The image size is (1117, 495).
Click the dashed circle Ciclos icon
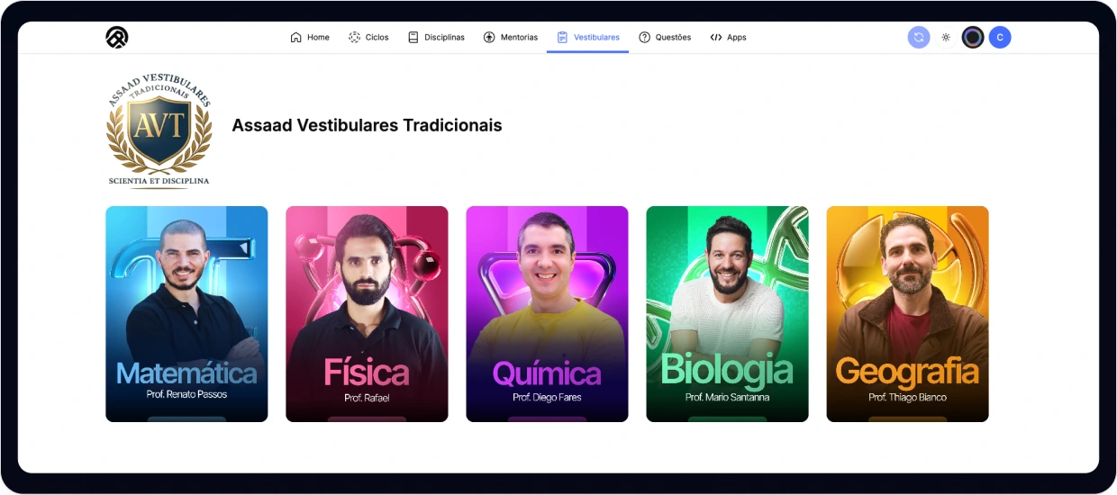pos(354,38)
